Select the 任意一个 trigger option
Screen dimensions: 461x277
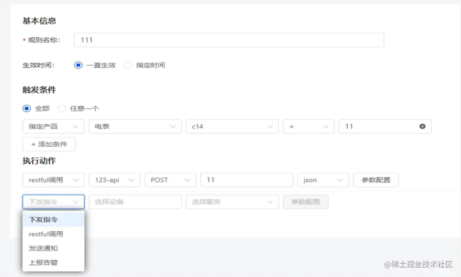point(61,109)
